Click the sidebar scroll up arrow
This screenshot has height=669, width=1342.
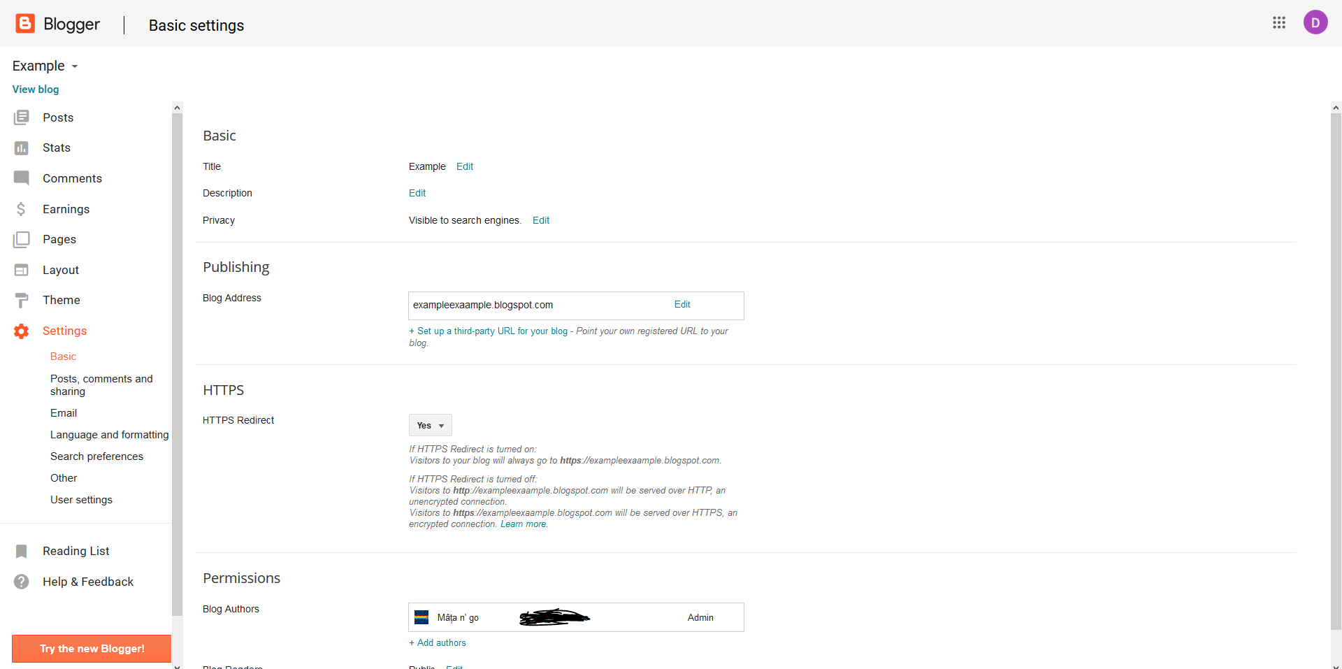pos(177,108)
